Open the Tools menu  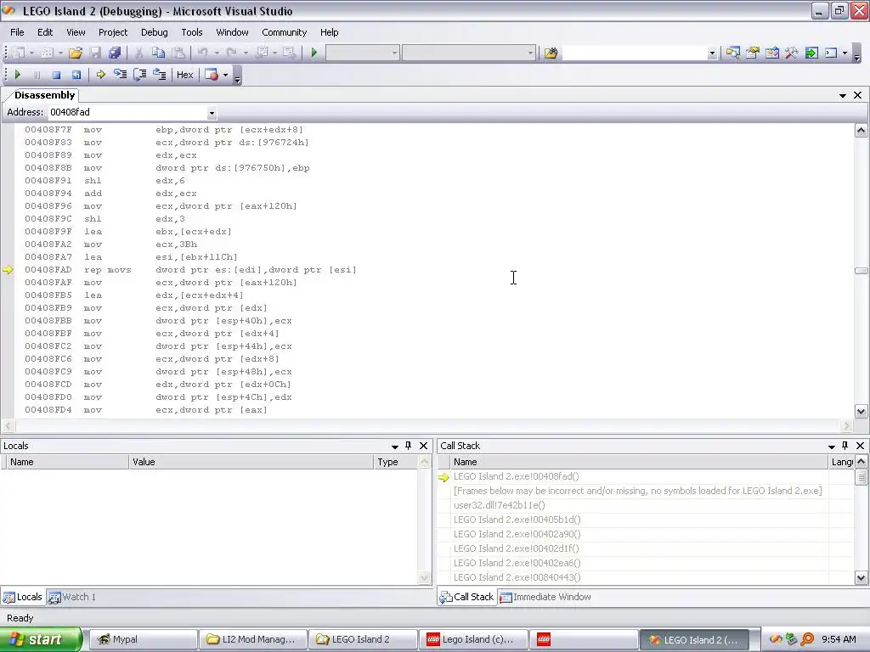192,32
